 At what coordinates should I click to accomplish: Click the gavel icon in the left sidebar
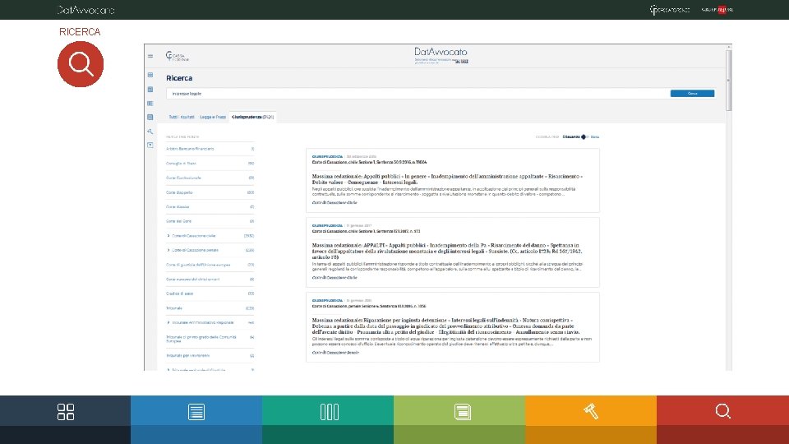150,132
